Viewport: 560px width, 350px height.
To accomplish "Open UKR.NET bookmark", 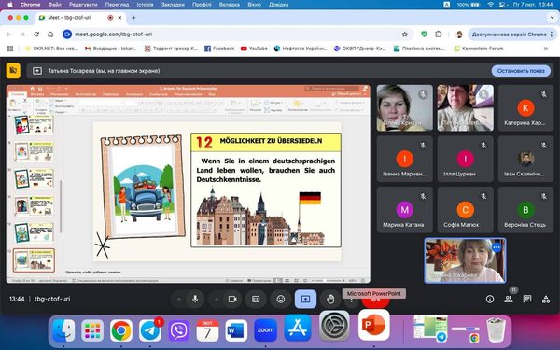I will coord(51,49).
